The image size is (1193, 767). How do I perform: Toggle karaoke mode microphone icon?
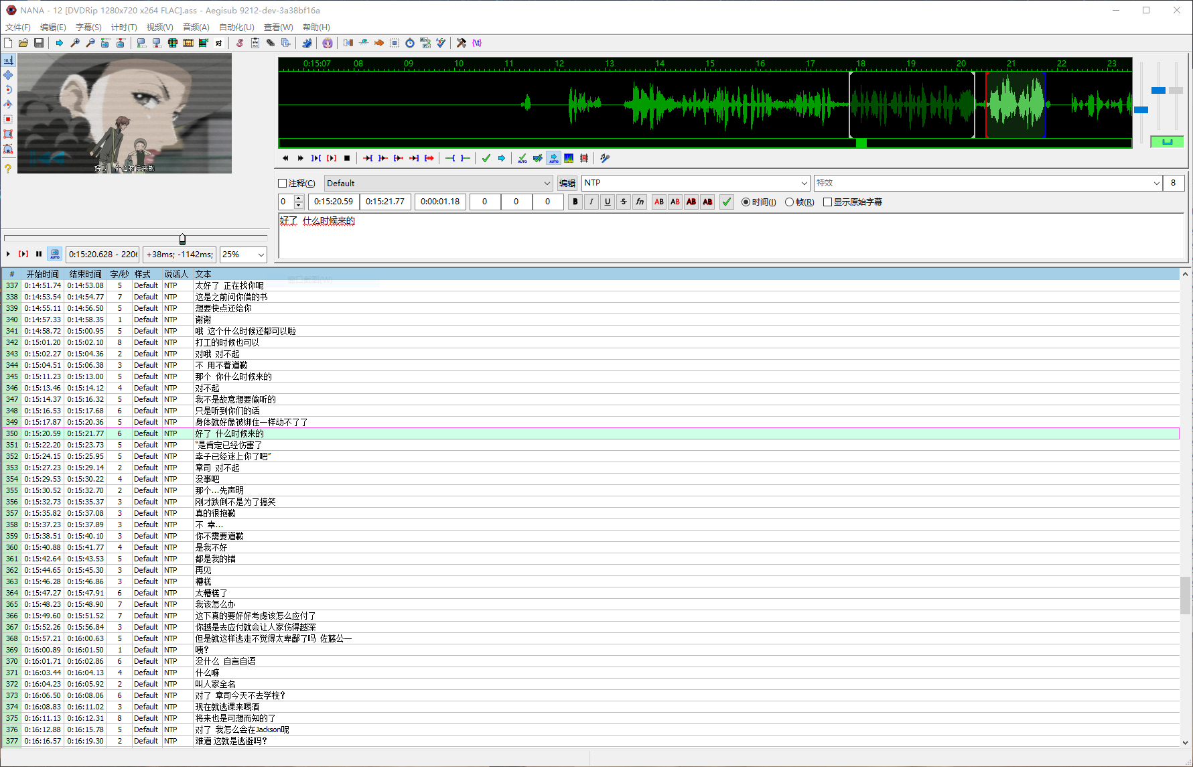click(x=605, y=158)
